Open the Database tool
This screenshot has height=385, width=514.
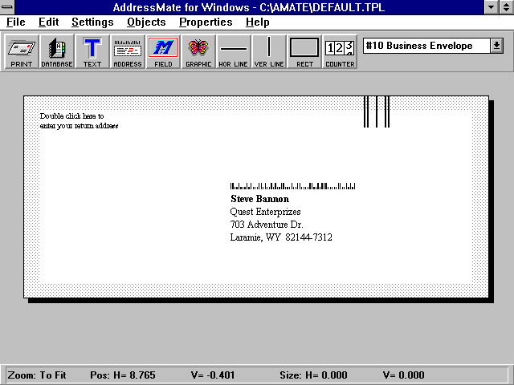click(57, 51)
